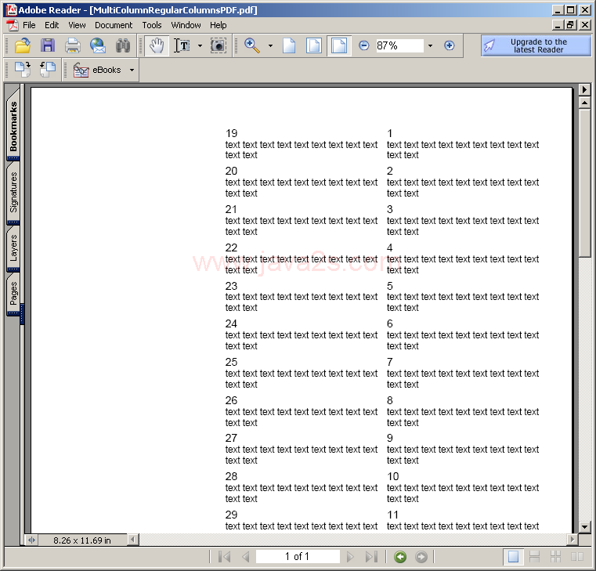Save a copy with floppy icon
This screenshot has height=571, width=596.
[48, 45]
